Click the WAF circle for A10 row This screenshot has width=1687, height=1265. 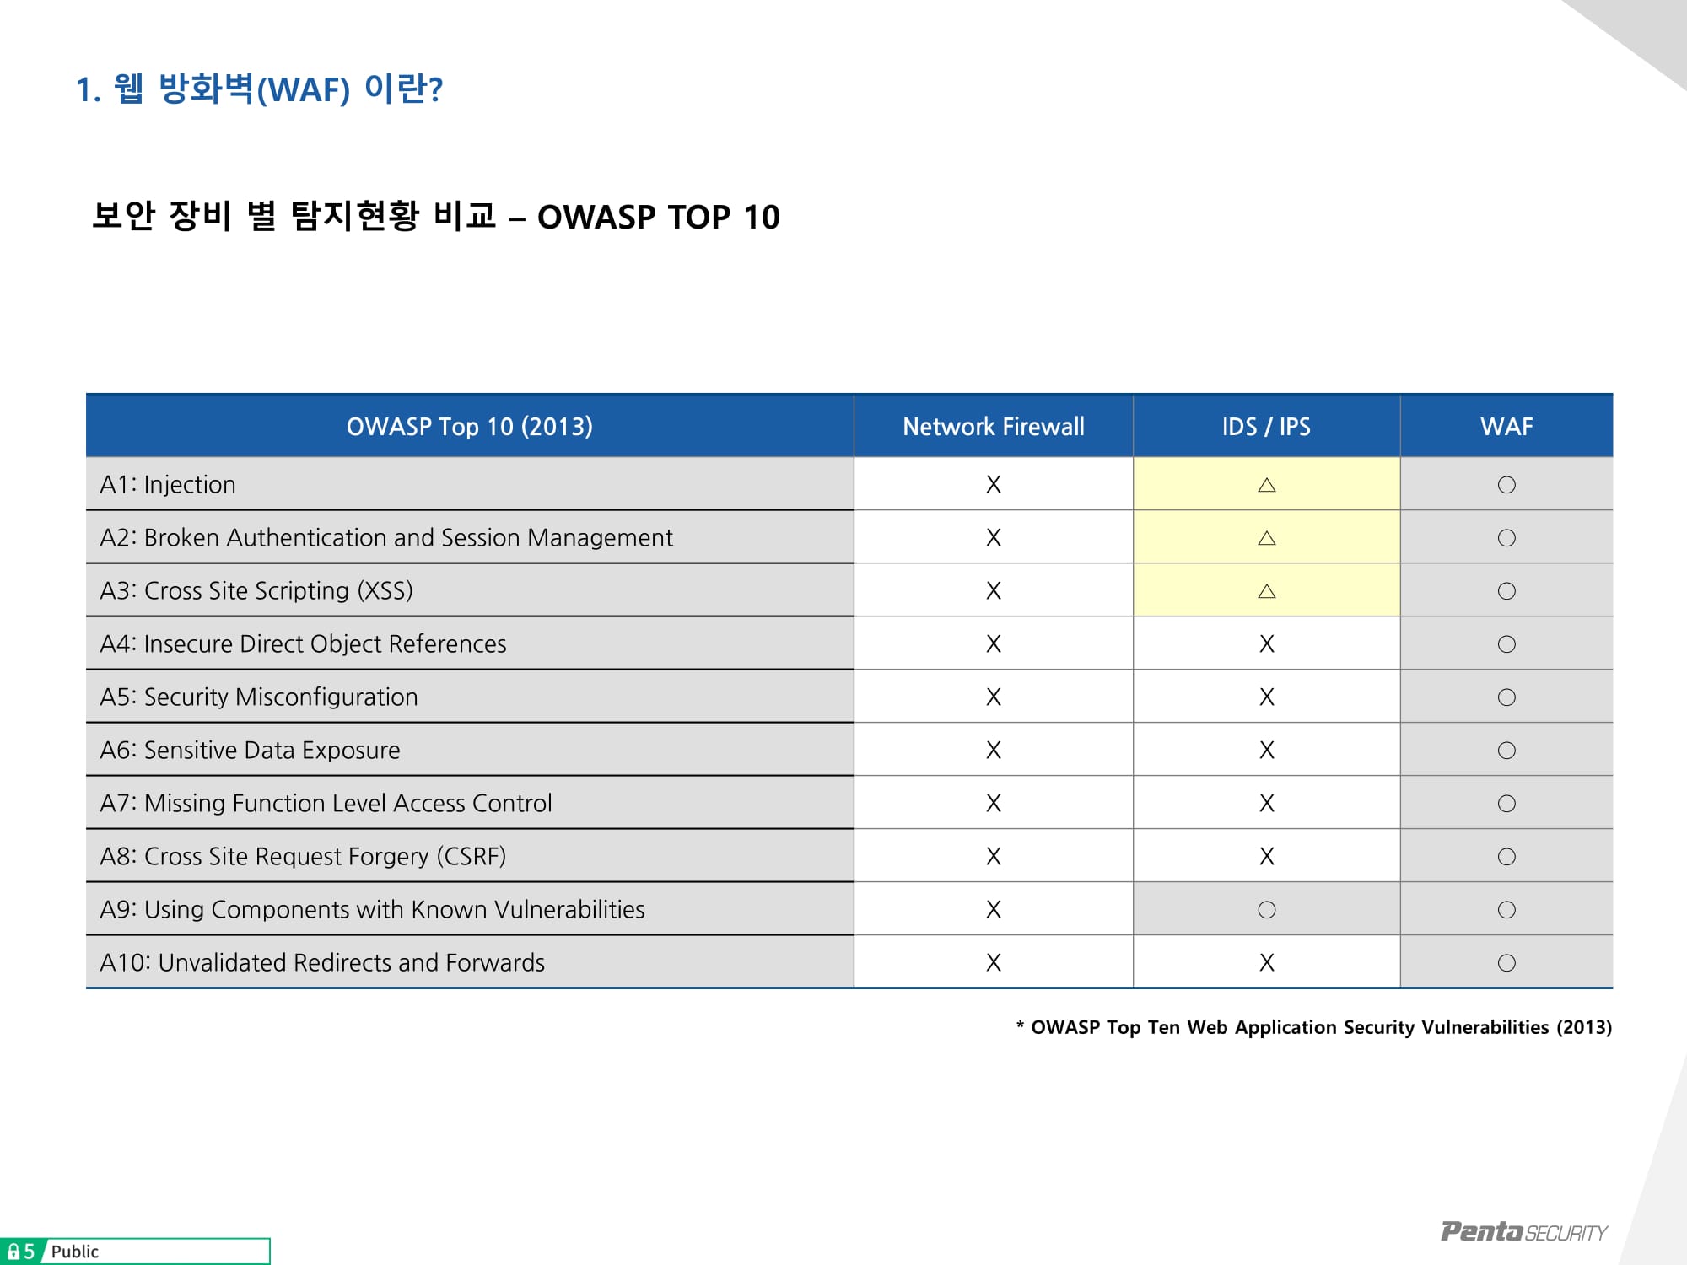[1506, 963]
